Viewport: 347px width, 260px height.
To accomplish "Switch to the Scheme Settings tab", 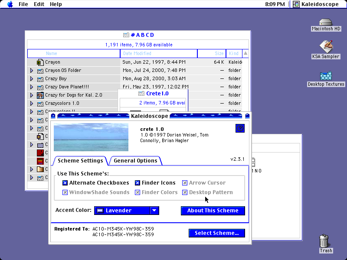I will coord(80,161).
